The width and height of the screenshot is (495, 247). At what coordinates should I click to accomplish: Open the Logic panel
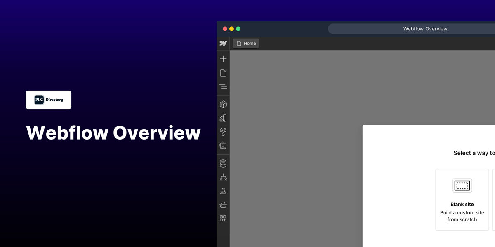(223, 177)
